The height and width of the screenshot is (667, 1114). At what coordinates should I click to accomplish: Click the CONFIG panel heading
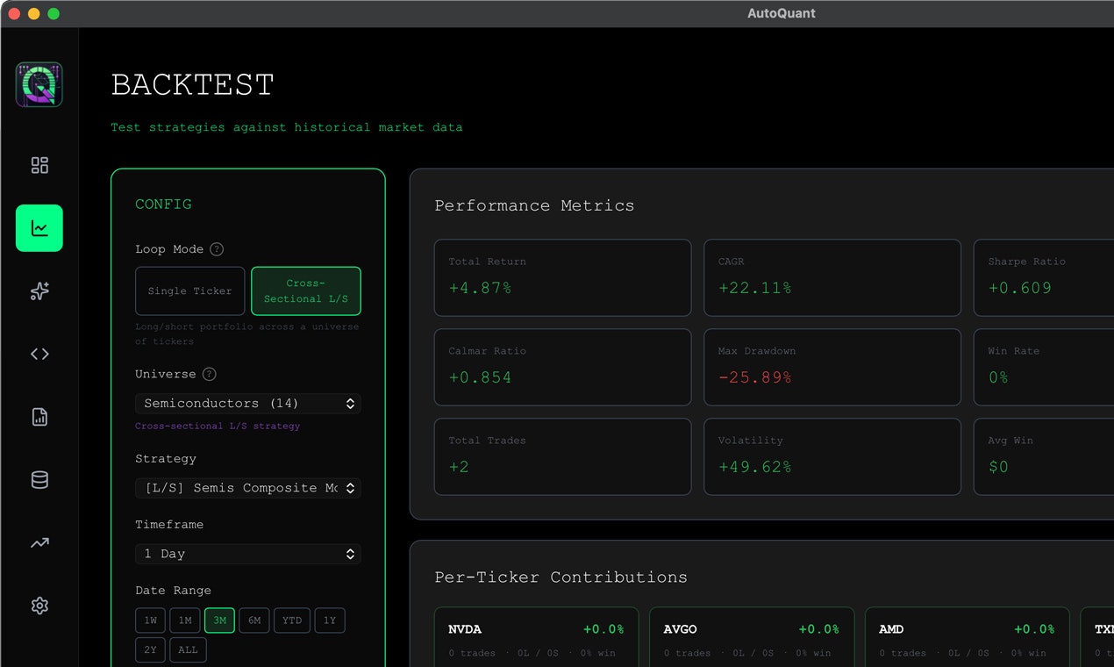[163, 204]
